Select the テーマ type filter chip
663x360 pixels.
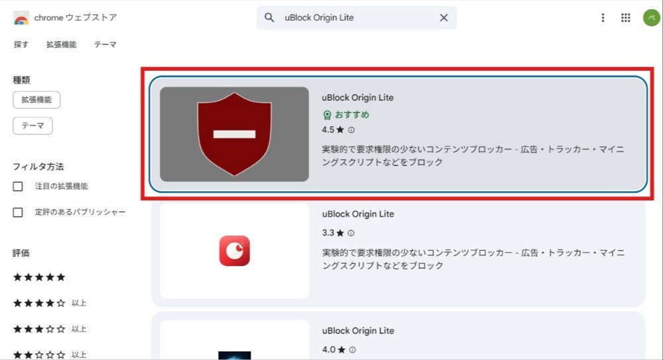pos(32,126)
